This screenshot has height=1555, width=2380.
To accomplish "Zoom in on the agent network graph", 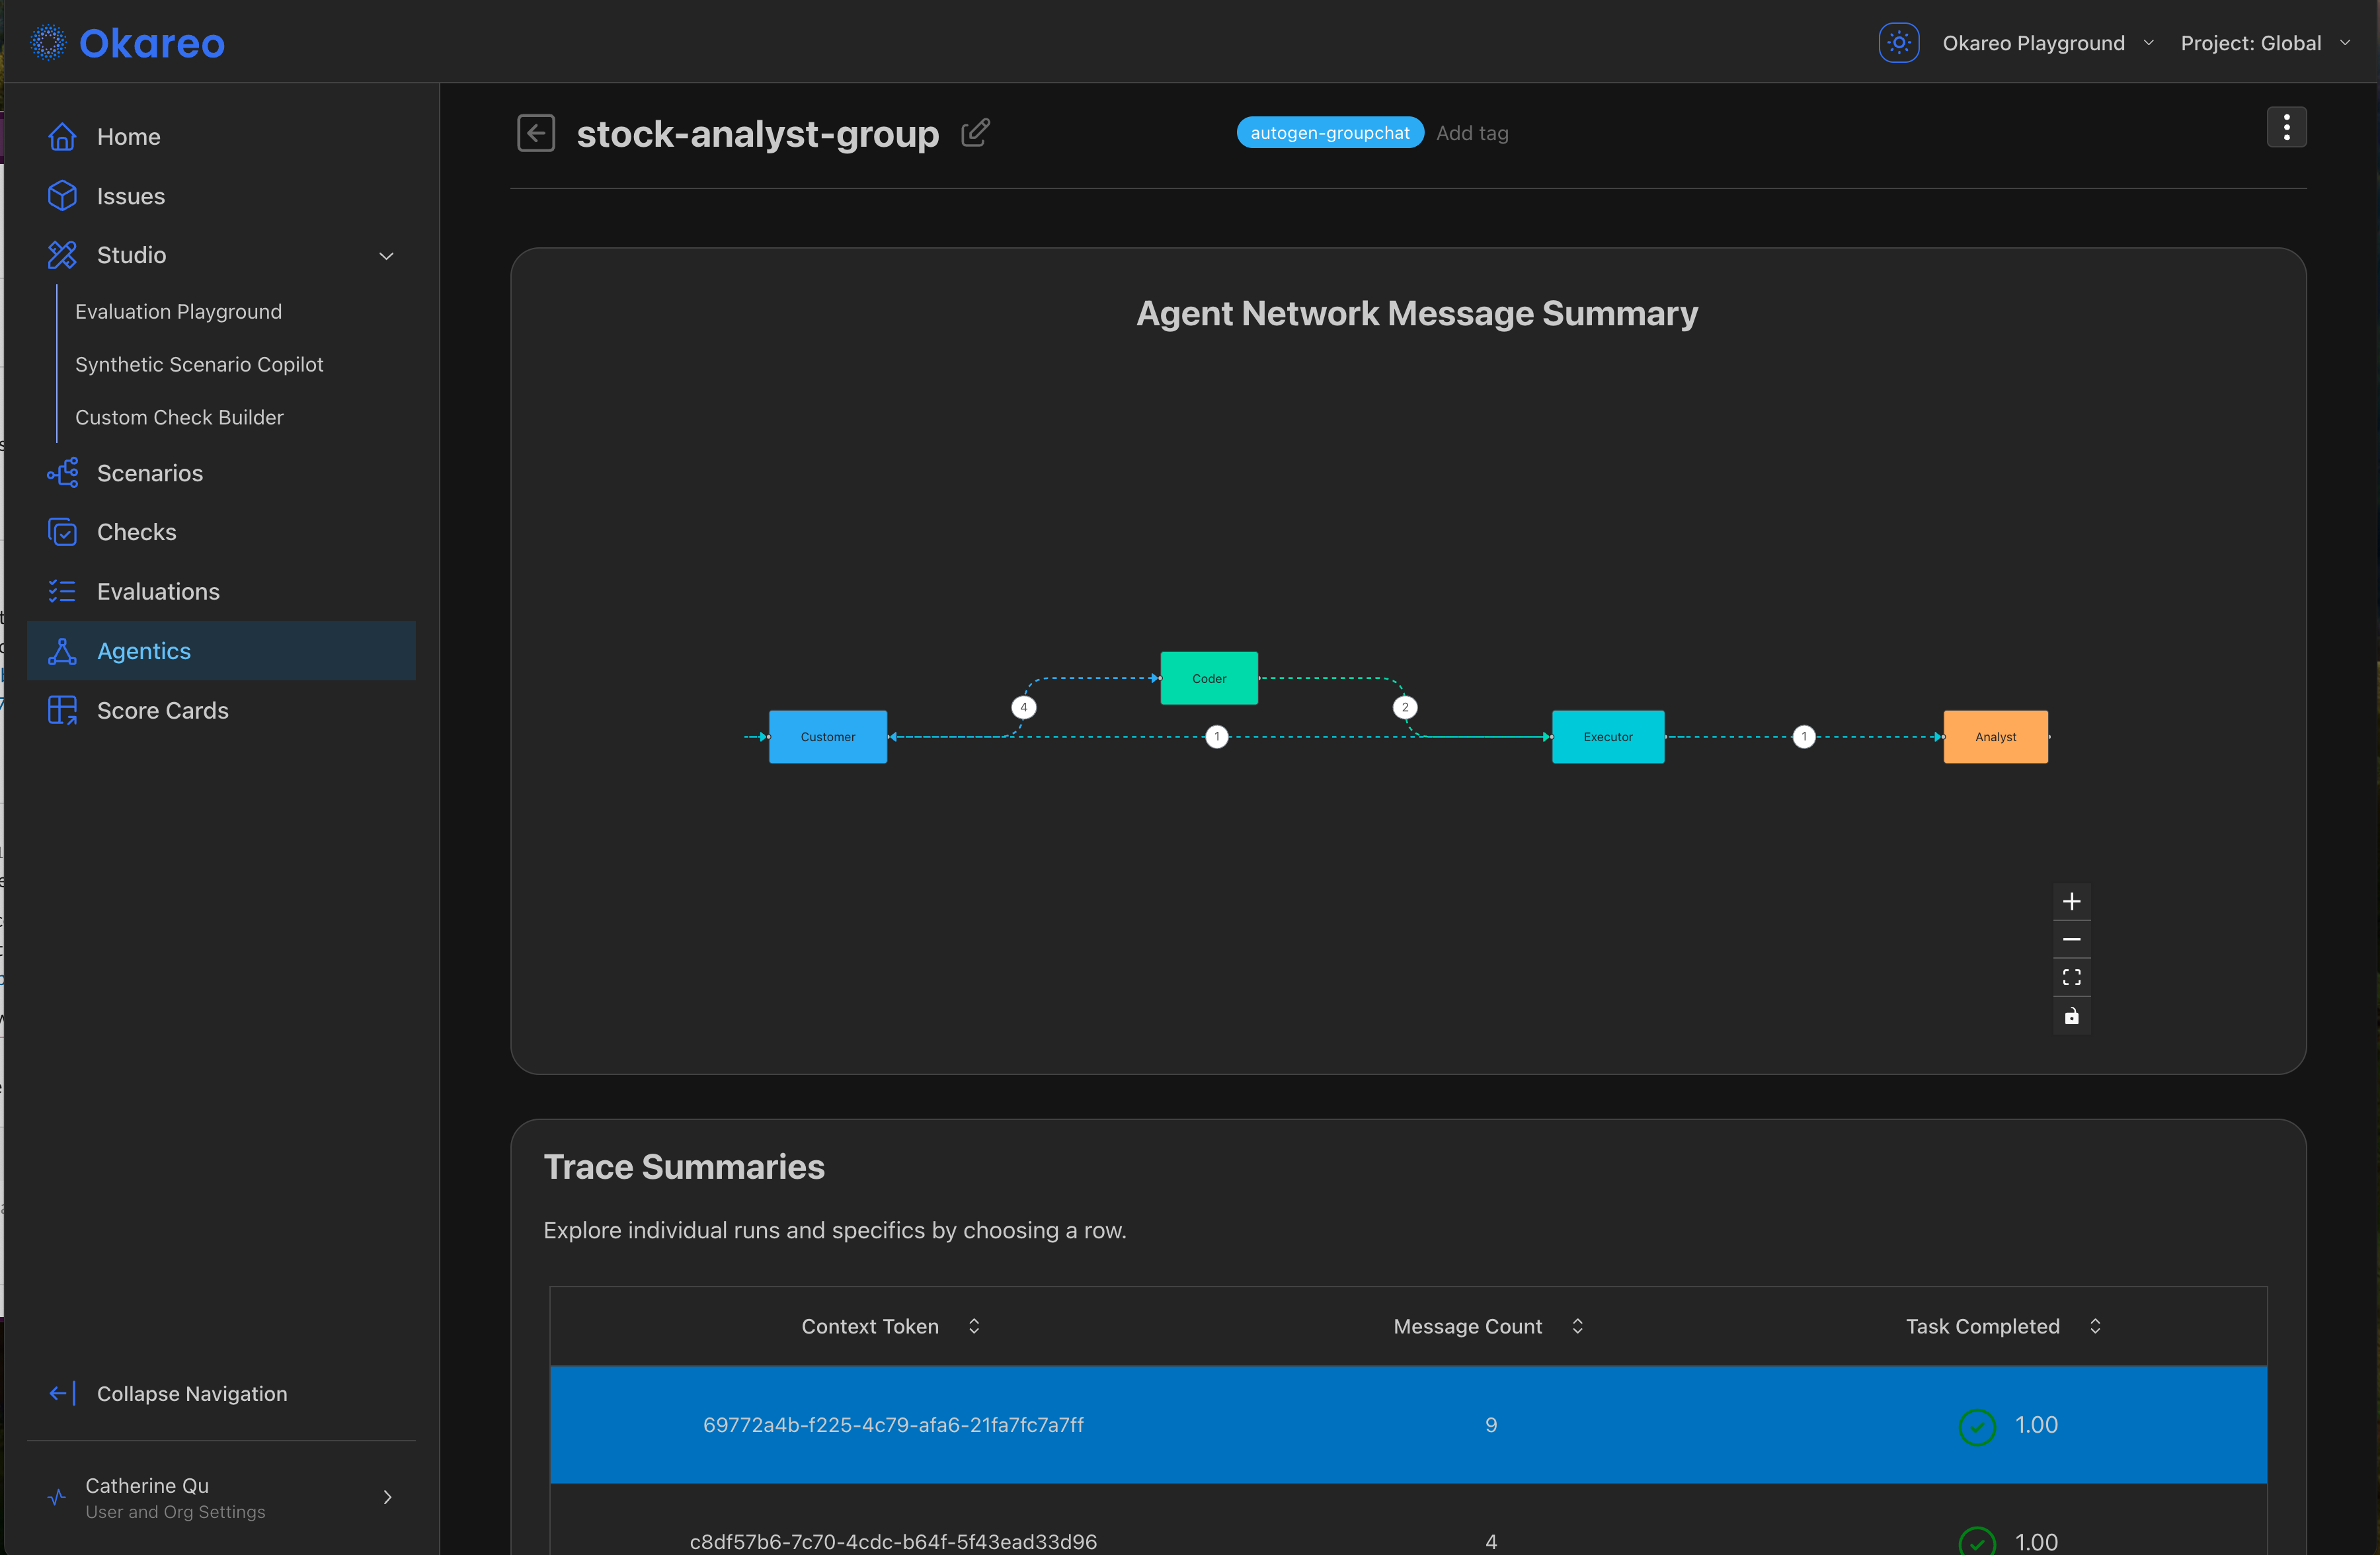I will pos(2071,901).
